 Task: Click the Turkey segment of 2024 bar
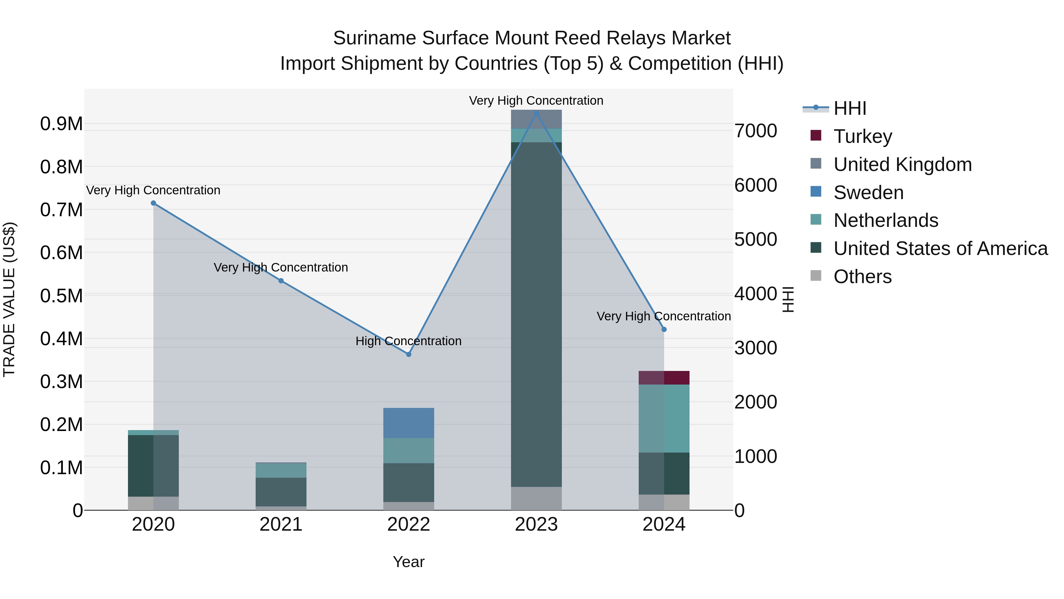[664, 378]
